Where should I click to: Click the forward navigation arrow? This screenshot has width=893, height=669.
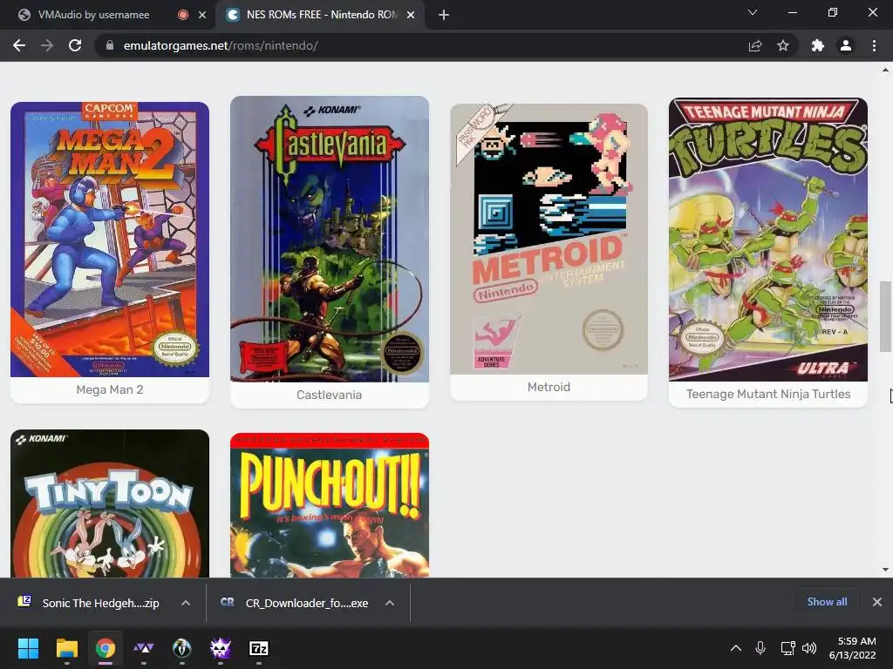coord(47,45)
